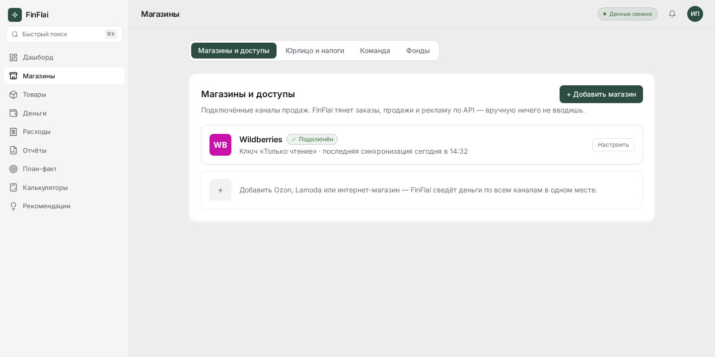The height and width of the screenshot is (357, 715).
Task: Open the ИП user avatar
Action: coord(695,14)
